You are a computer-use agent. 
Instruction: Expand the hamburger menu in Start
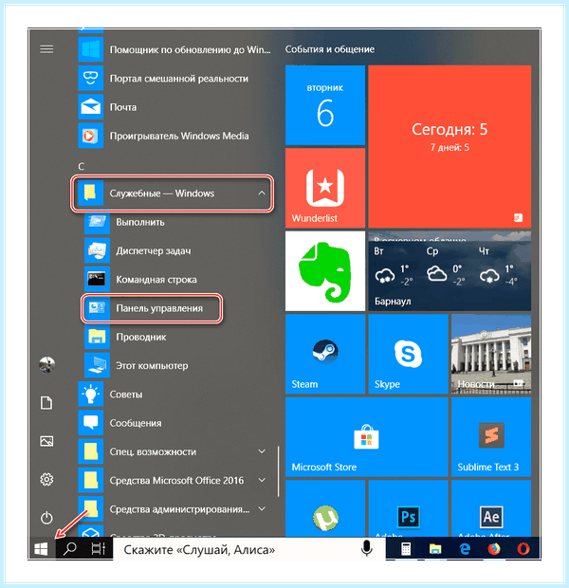tap(46, 49)
